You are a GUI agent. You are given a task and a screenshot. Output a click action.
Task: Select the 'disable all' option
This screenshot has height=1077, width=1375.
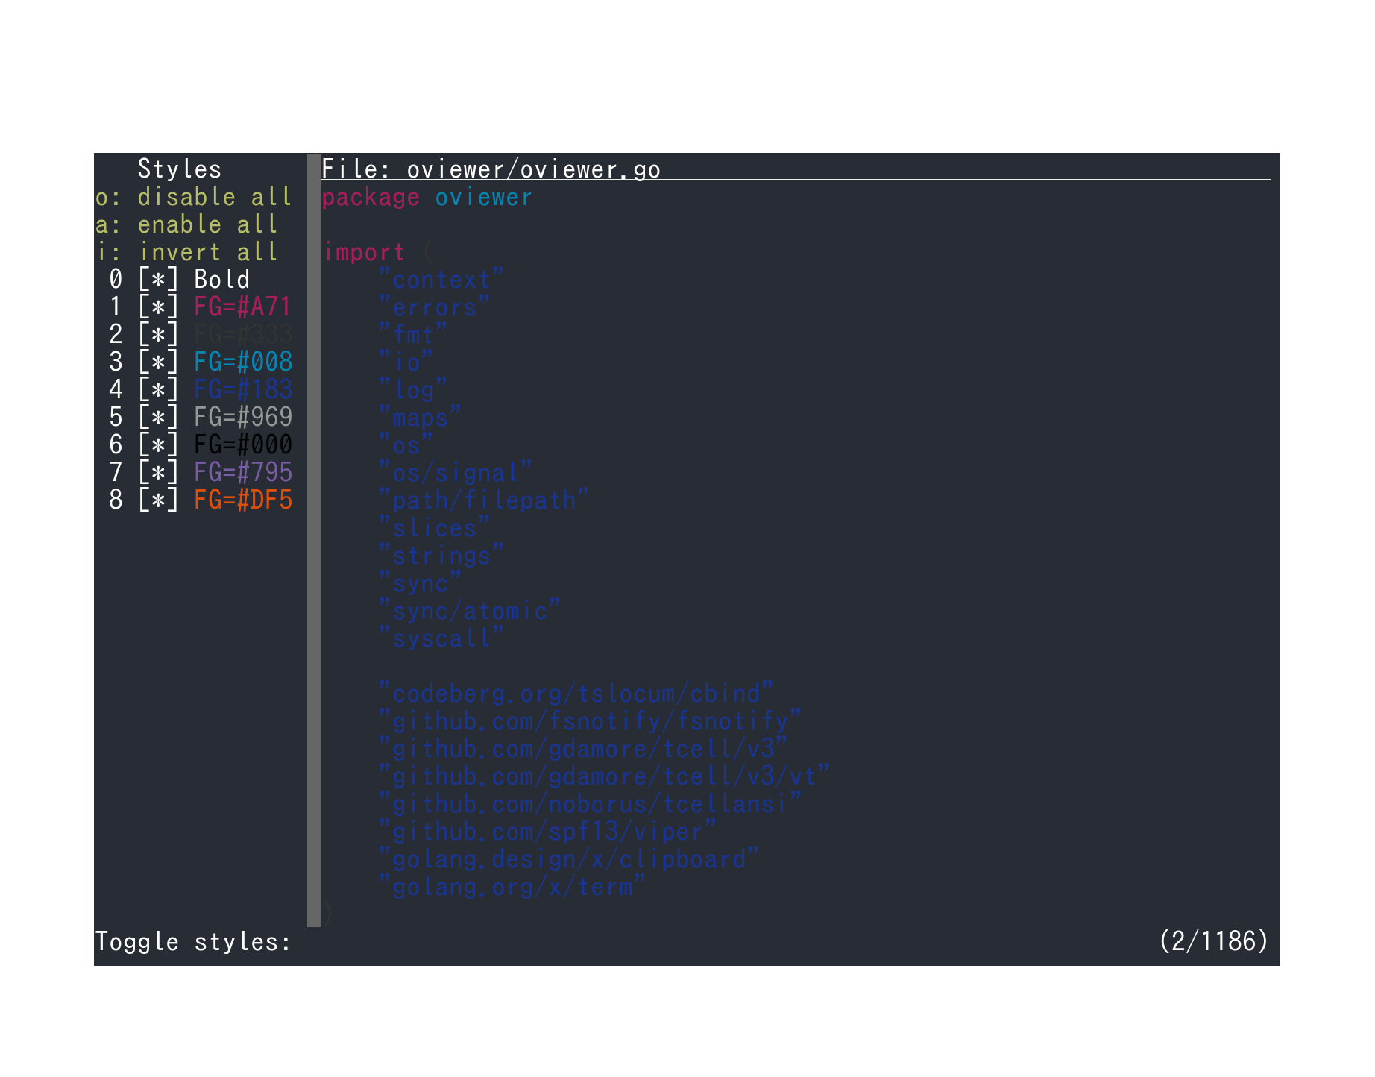pos(194,197)
